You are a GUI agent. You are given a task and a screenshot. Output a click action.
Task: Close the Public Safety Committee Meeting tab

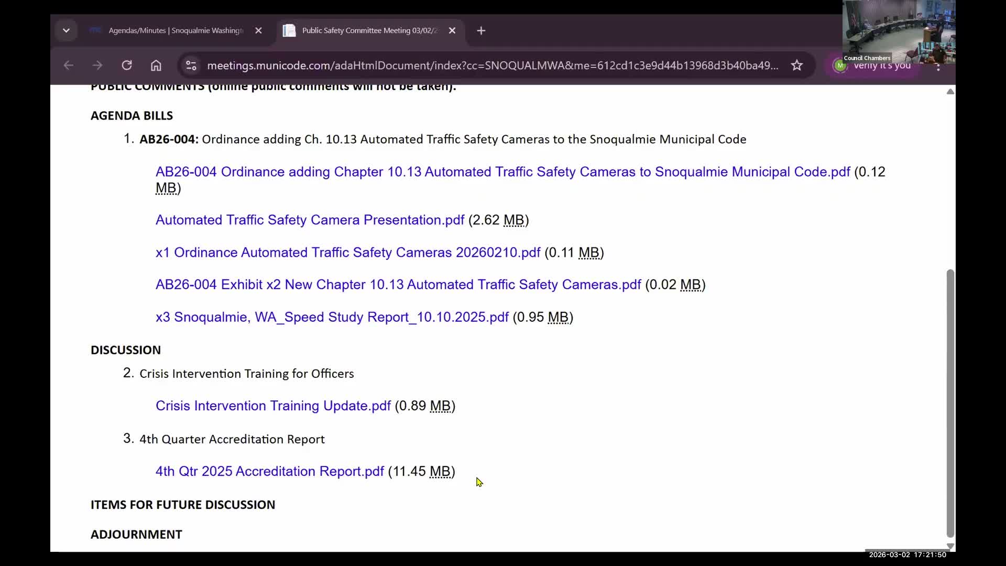point(452,30)
